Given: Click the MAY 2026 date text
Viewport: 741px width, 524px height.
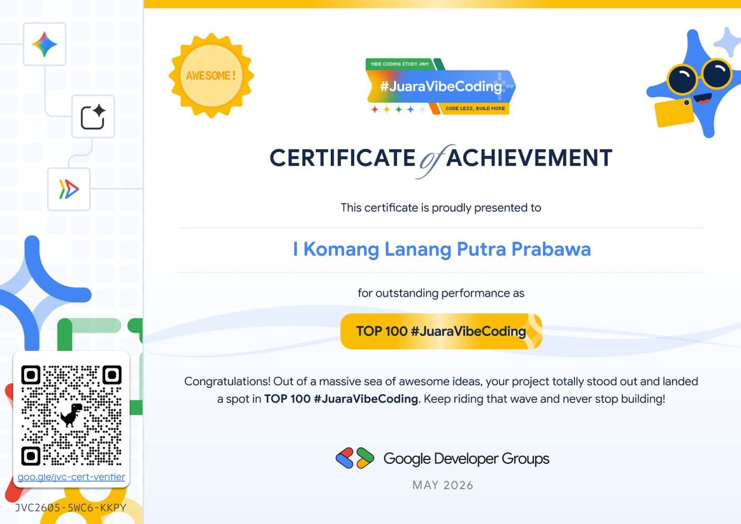Looking at the screenshot, I should 443,485.
